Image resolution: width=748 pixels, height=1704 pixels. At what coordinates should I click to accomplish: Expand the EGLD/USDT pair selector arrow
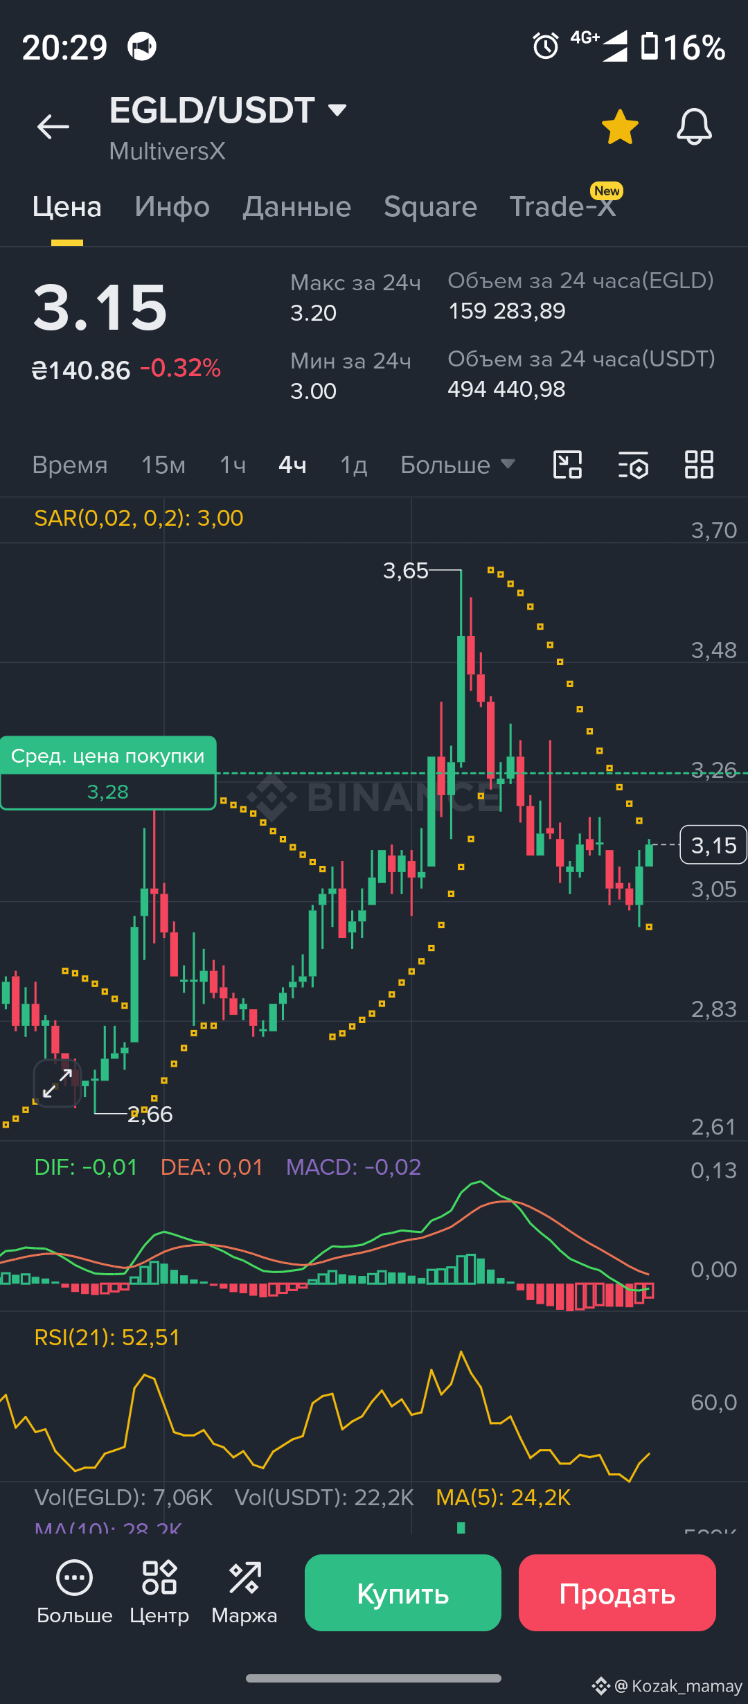(x=337, y=109)
